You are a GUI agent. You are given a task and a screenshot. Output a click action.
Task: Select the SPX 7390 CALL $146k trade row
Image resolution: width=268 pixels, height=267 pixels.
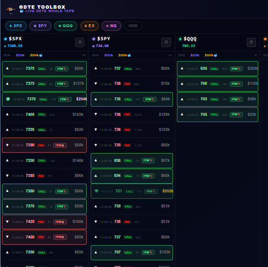pyautogui.click(x=44, y=160)
